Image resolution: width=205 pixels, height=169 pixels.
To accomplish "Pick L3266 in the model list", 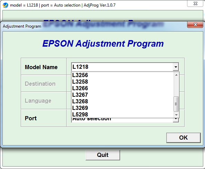I will pyautogui.click(x=123, y=88).
